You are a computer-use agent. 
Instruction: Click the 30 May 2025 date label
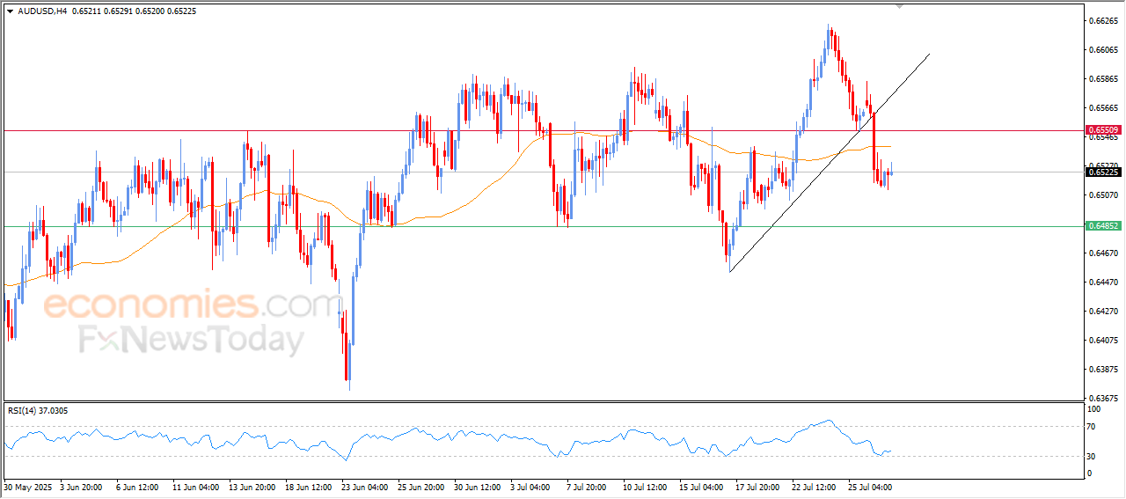pyautogui.click(x=26, y=486)
